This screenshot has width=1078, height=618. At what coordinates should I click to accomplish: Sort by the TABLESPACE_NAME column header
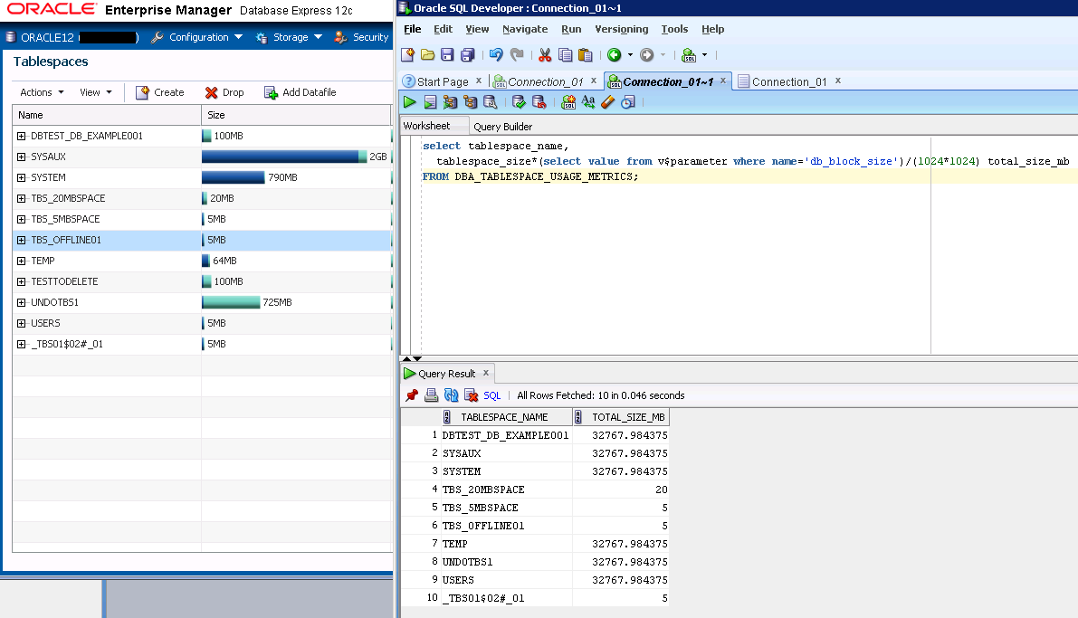(504, 417)
